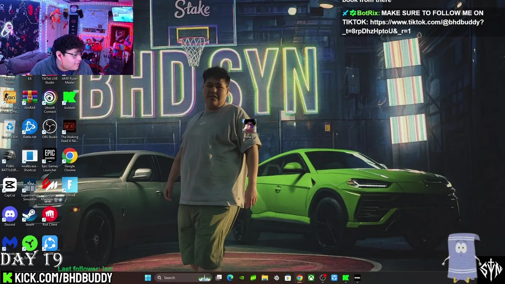
Task: Open Xbox app from the taskbar
Action: point(311,278)
